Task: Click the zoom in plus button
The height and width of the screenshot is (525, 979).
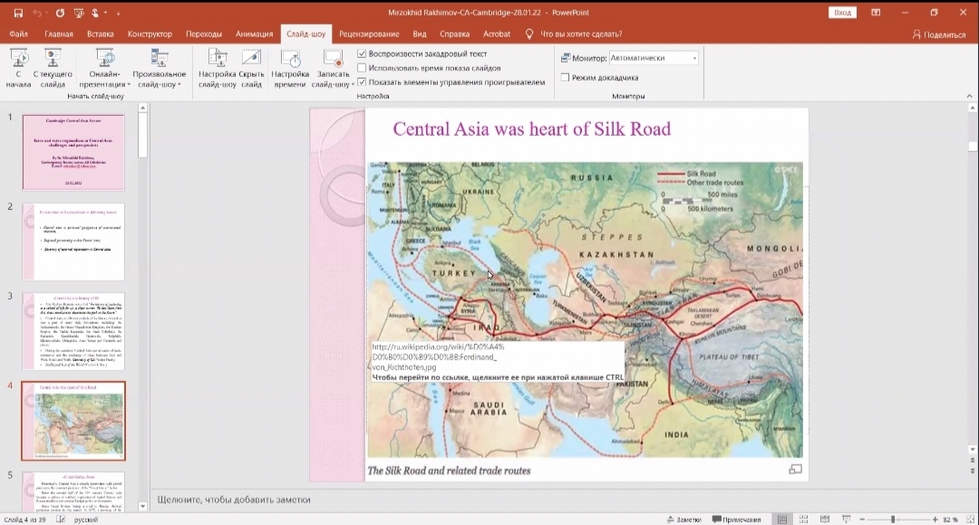Action: 935,520
